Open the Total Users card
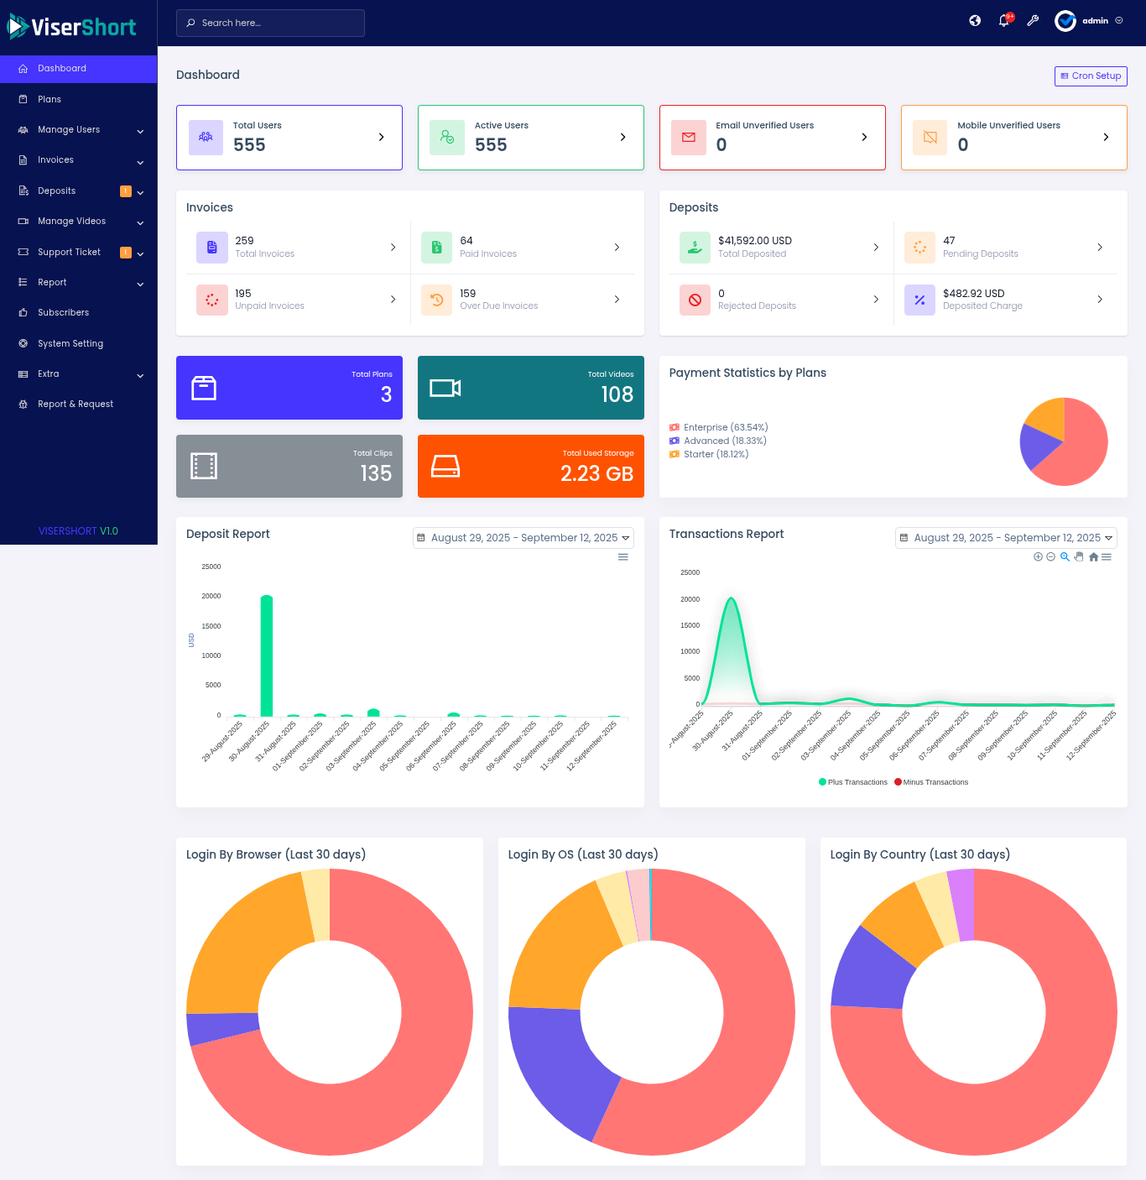 pos(289,138)
